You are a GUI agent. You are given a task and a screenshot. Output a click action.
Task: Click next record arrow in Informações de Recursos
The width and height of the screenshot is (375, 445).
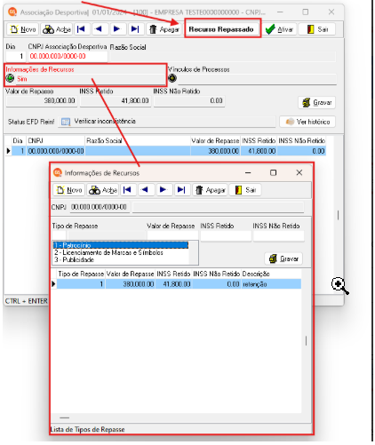(x=164, y=190)
